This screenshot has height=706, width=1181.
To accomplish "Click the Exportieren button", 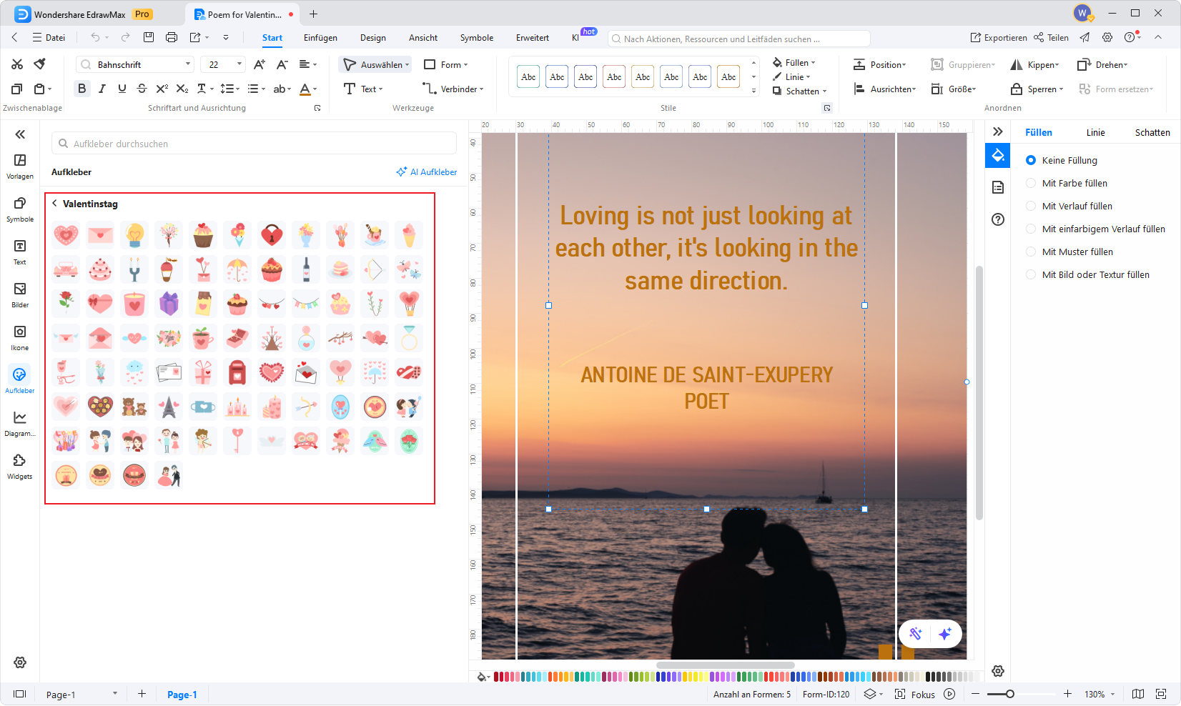I will (998, 38).
